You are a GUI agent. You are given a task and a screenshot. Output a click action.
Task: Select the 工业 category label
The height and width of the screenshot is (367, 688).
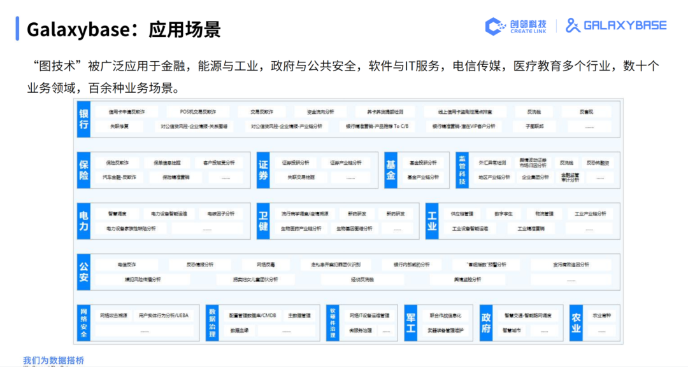pyautogui.click(x=432, y=221)
